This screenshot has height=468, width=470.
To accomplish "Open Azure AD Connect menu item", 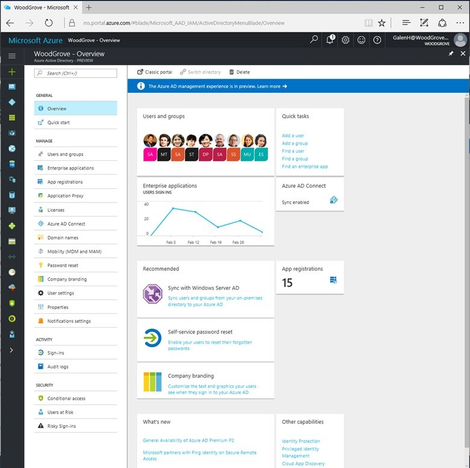I will (x=75, y=223).
